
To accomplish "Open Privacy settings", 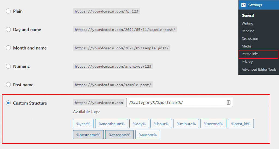I will coord(247,62).
